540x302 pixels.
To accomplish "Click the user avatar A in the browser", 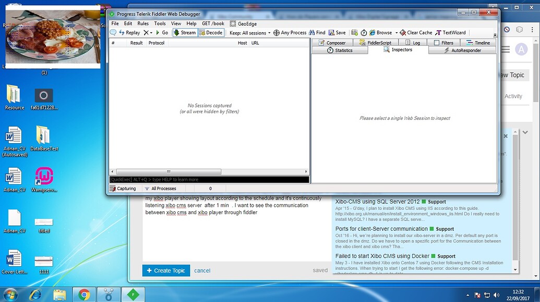I will tap(521, 49).
